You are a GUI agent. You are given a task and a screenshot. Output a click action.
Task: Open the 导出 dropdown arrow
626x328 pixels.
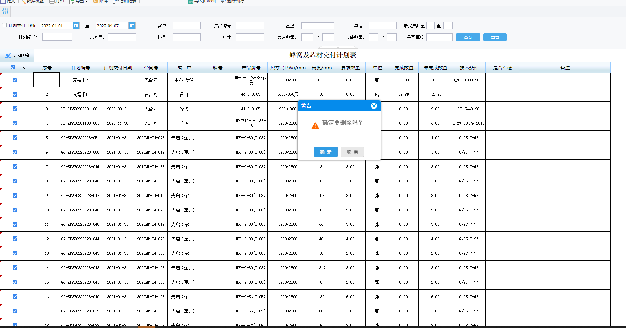point(86,1)
